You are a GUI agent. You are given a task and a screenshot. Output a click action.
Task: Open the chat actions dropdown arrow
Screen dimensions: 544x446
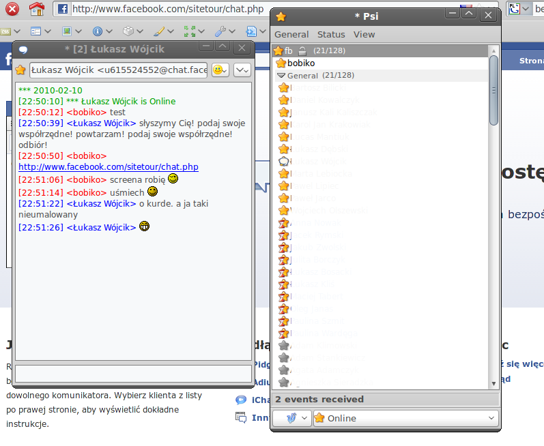pyautogui.click(x=241, y=70)
